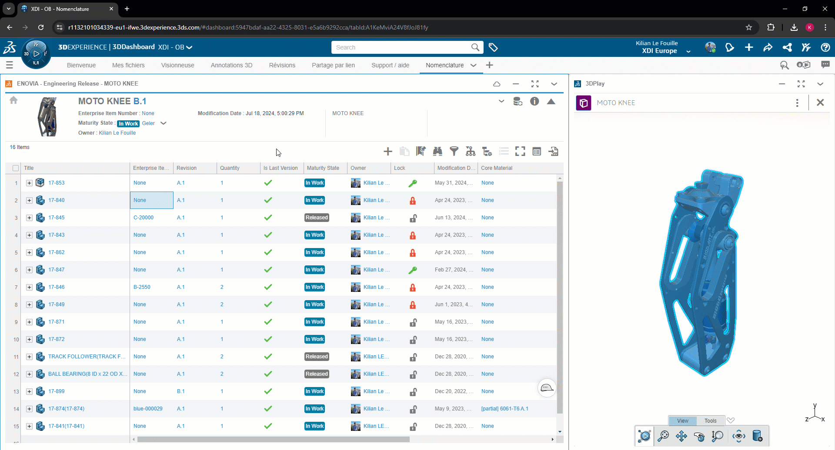This screenshot has height=450, width=835.
Task: Activate the Rotate tool in the 3DPlay viewer
Action: [x=700, y=436]
